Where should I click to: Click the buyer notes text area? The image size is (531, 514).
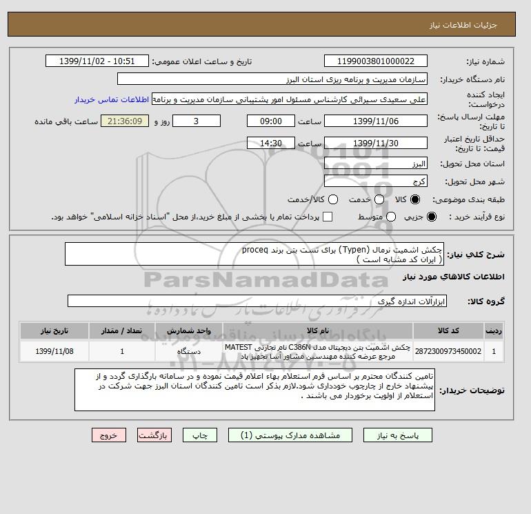254,390
